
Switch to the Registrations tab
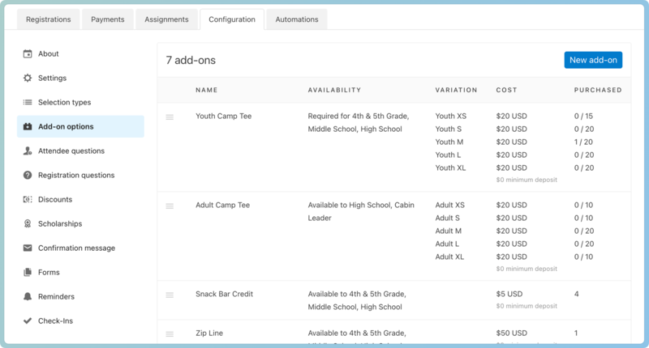coord(49,19)
